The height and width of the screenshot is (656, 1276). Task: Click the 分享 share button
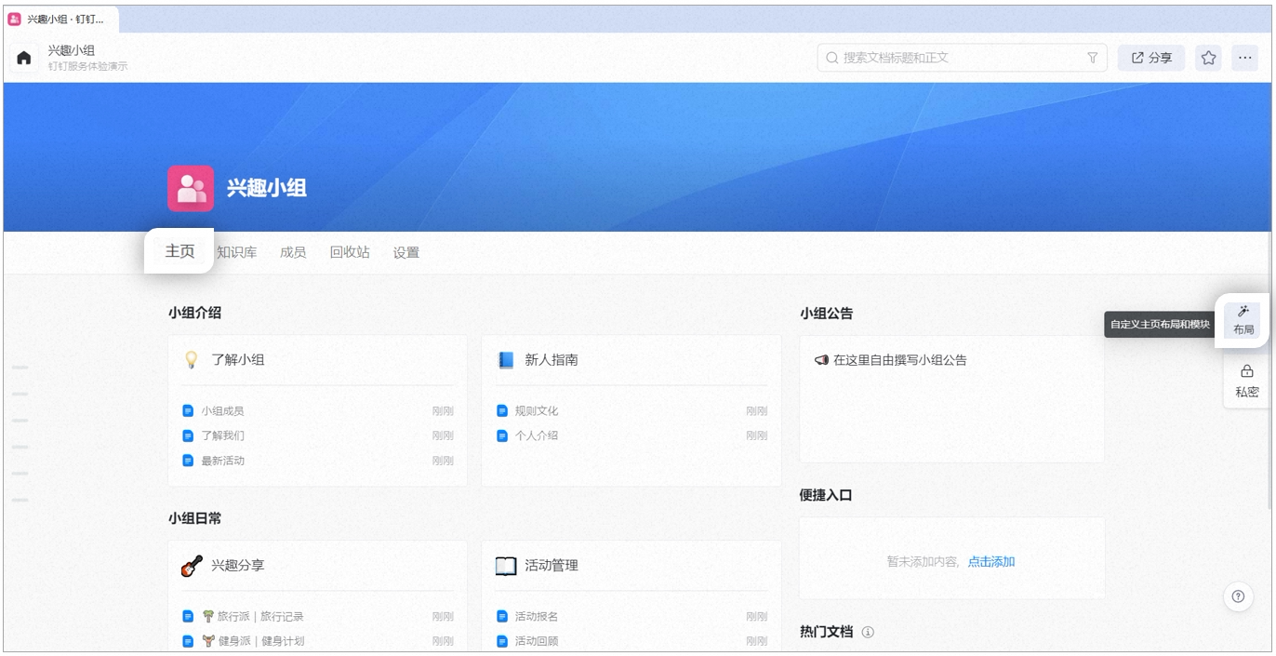pos(1151,58)
